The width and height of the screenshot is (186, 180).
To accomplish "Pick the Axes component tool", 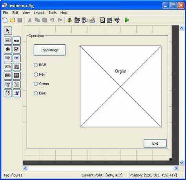I will pos(8,84).
